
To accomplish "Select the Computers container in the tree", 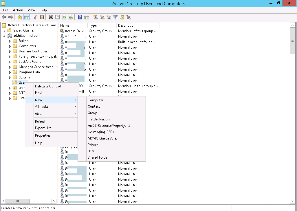I will coord(27,46).
